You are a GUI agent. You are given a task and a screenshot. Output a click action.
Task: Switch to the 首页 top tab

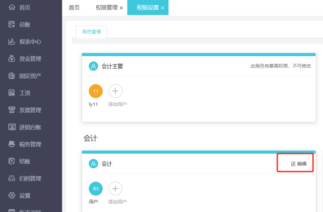[x=74, y=8]
